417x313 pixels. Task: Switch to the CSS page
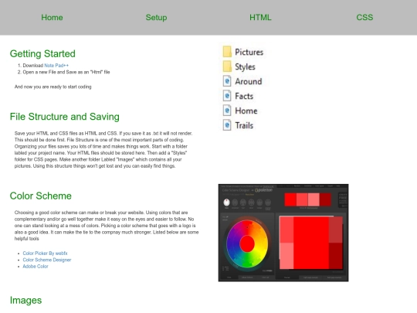click(x=364, y=18)
